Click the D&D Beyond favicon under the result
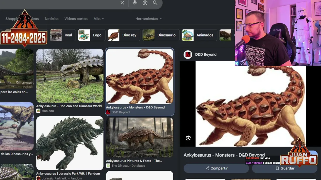Viewport: 321px width, 180px height. [108, 112]
